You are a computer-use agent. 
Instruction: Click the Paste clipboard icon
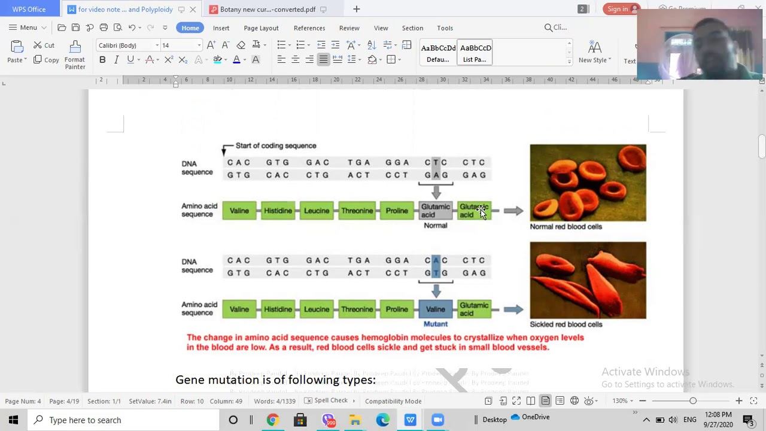[x=17, y=47]
